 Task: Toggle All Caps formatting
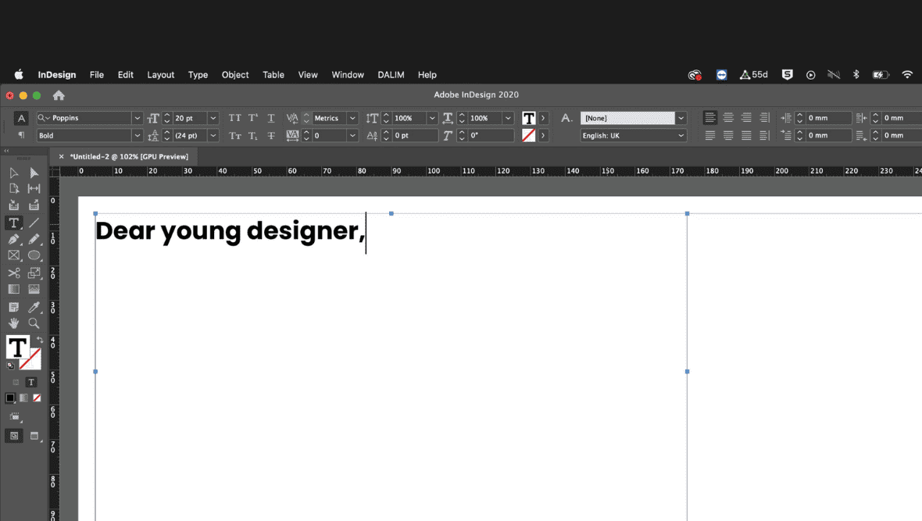(x=235, y=117)
